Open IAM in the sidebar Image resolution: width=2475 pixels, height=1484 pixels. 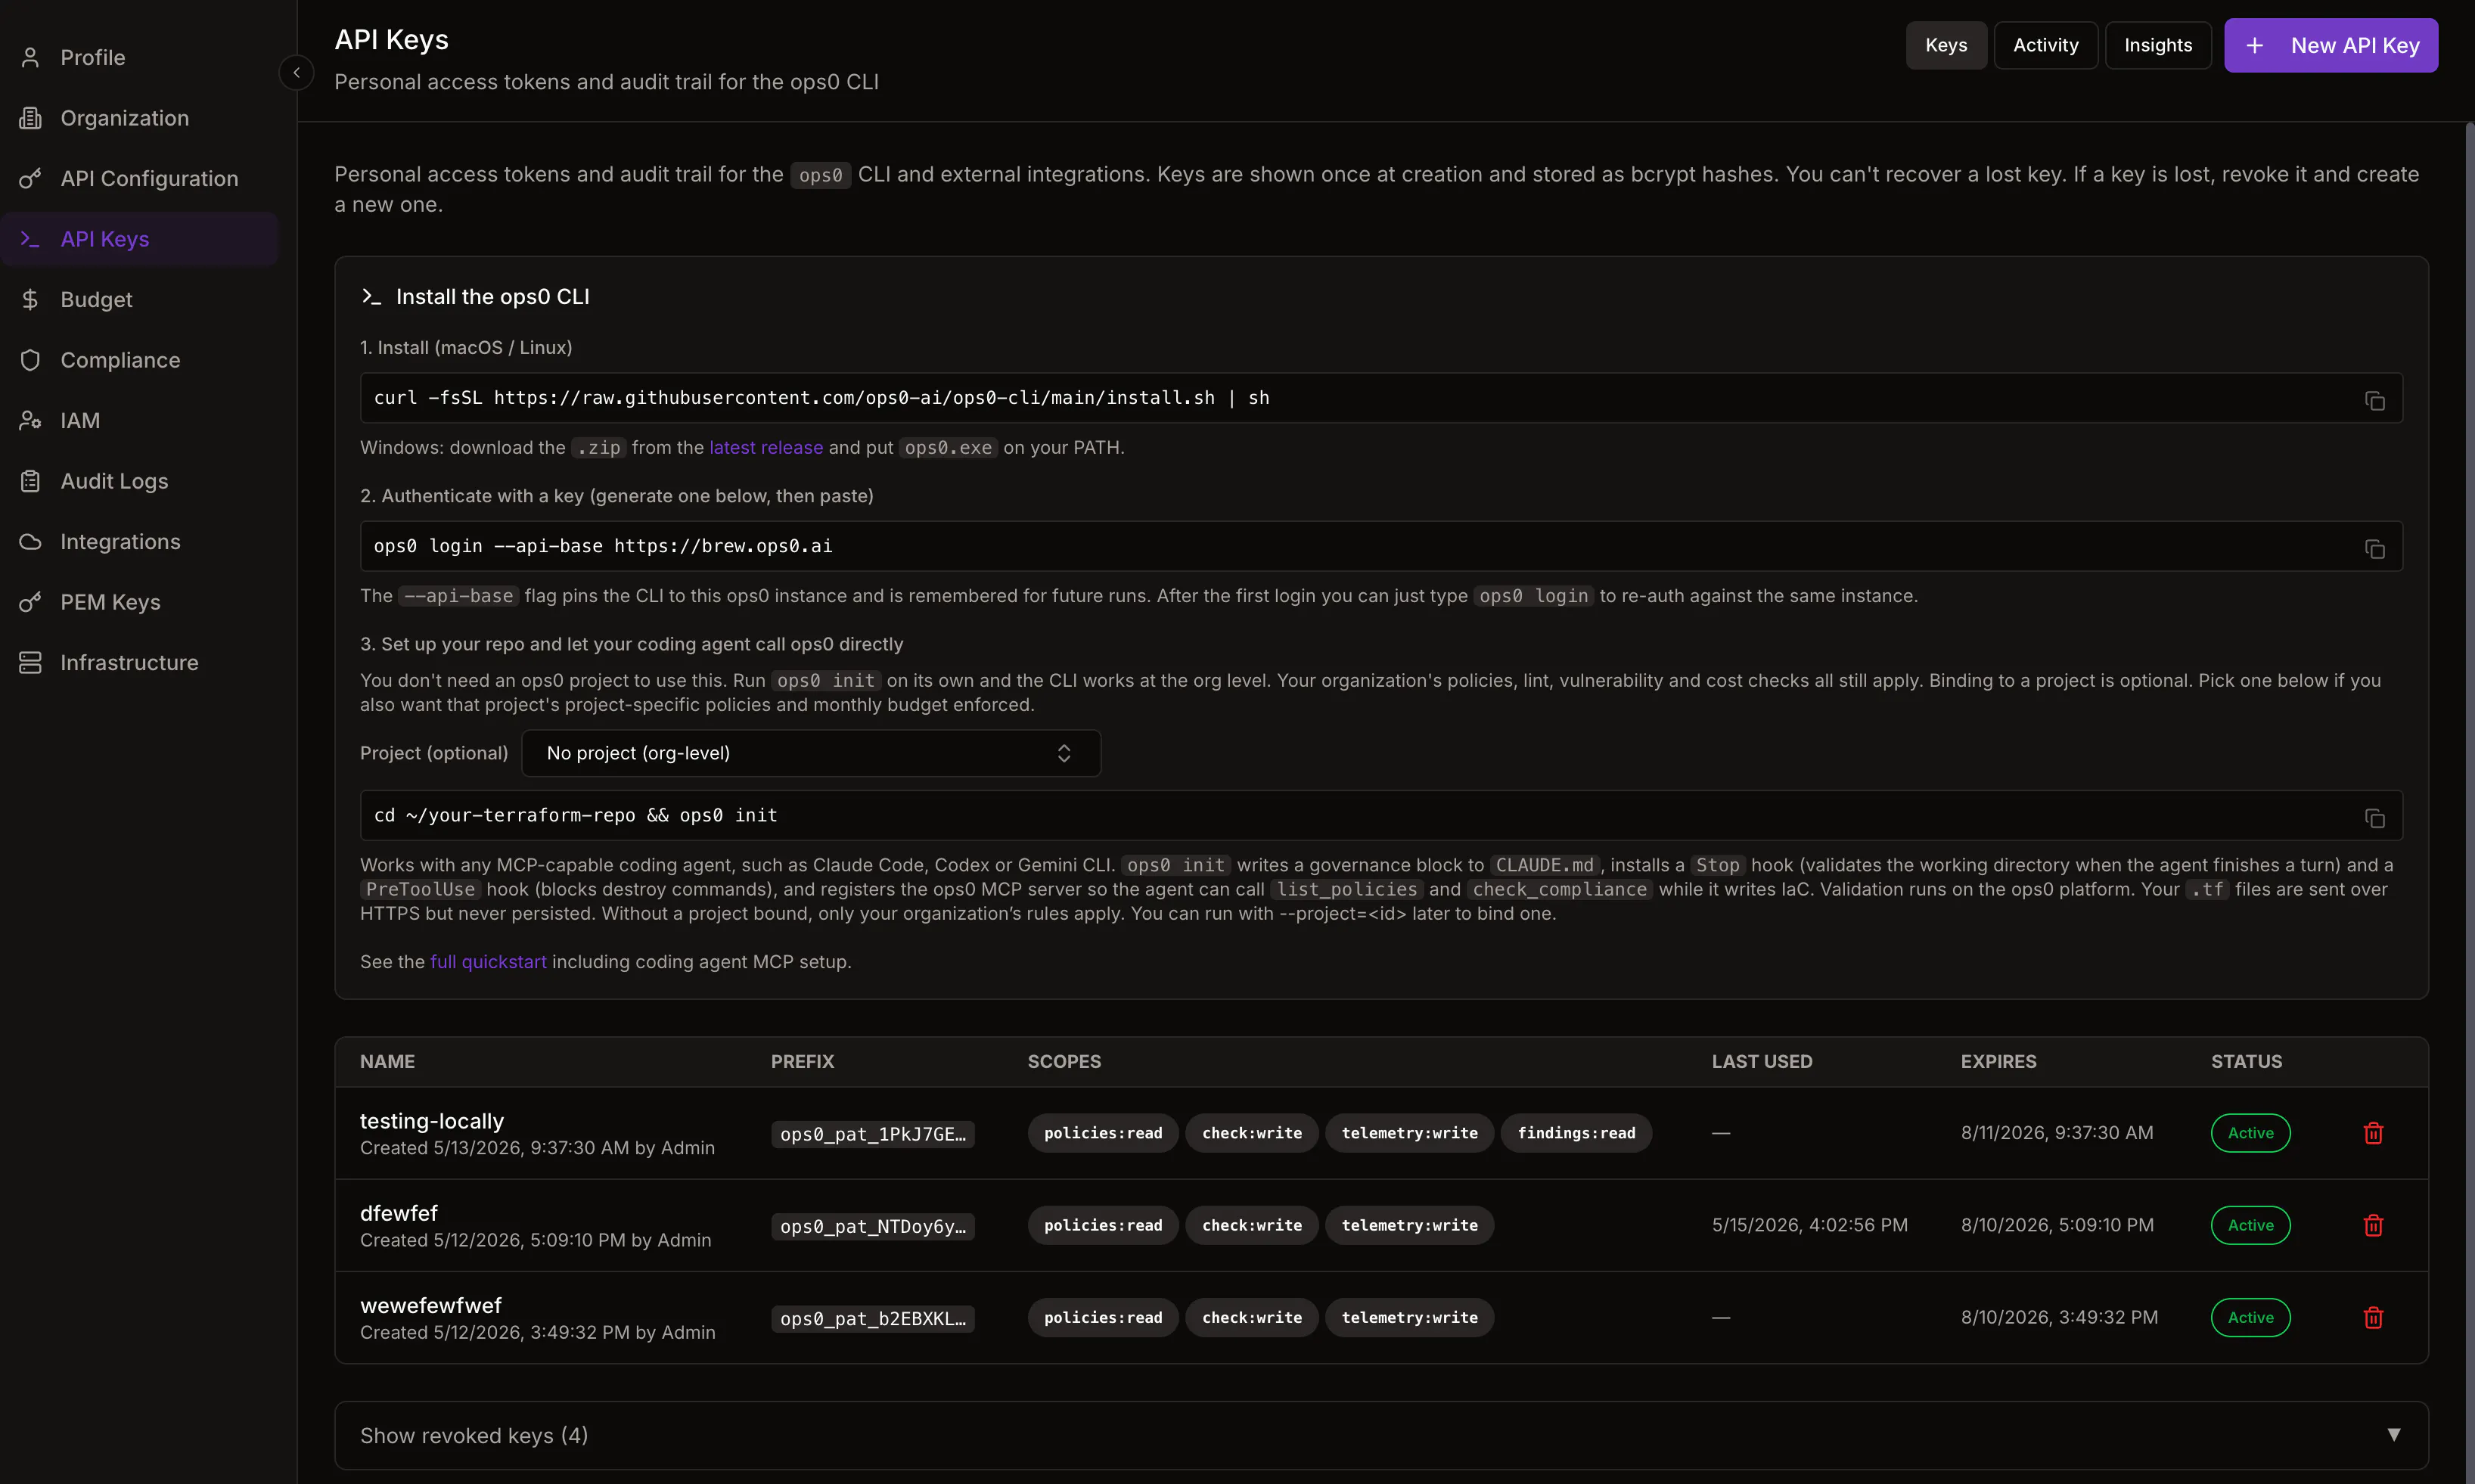139,421
